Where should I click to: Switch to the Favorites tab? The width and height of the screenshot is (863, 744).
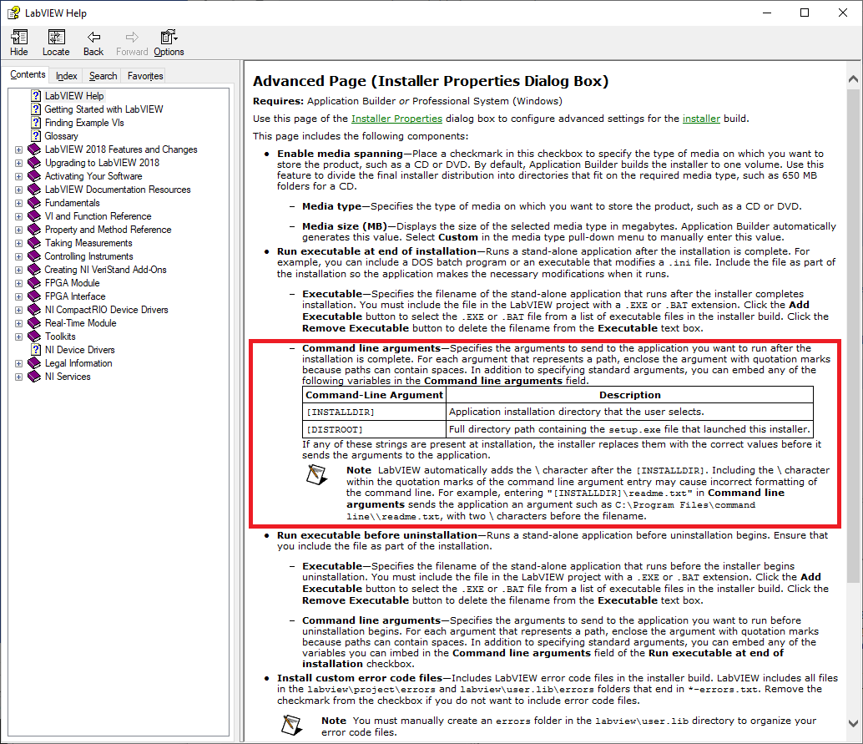click(145, 76)
